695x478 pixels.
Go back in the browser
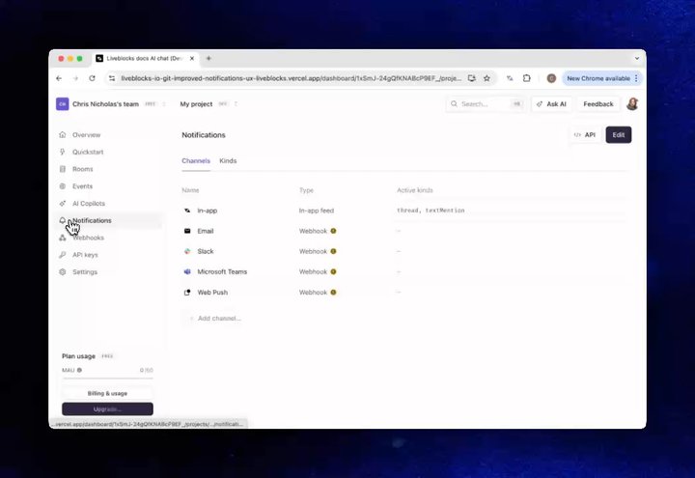click(59, 78)
